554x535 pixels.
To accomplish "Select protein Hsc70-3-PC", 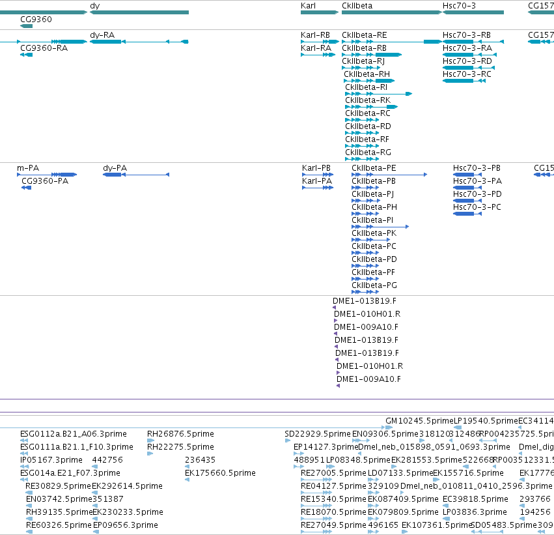I will [467, 214].
